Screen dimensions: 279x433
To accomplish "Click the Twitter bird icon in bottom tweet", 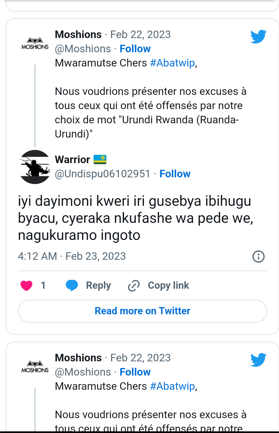I will click(258, 360).
